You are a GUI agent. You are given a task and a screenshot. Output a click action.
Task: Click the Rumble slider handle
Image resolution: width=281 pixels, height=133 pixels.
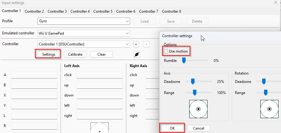184,61
